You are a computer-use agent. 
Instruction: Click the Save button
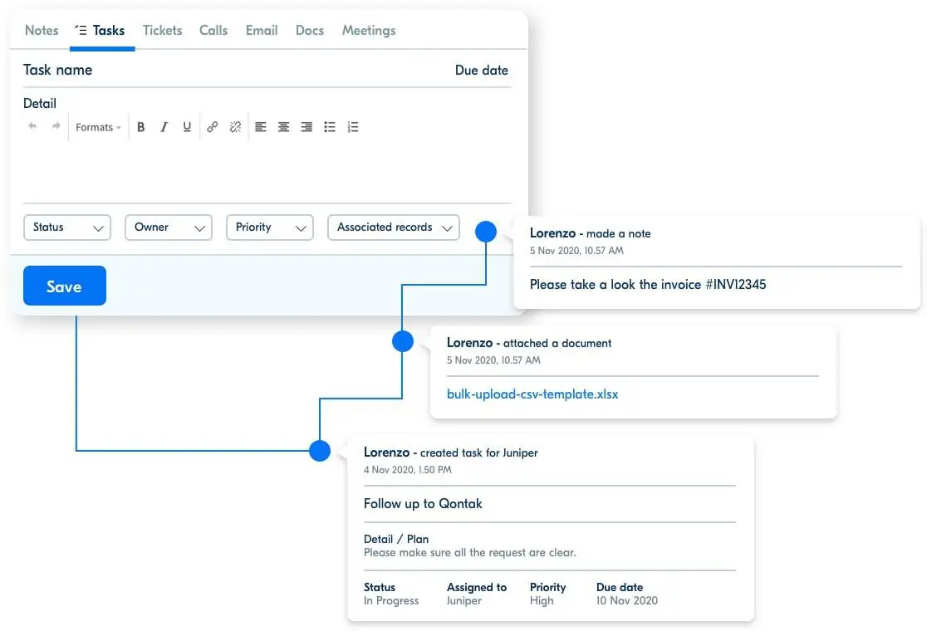(65, 286)
